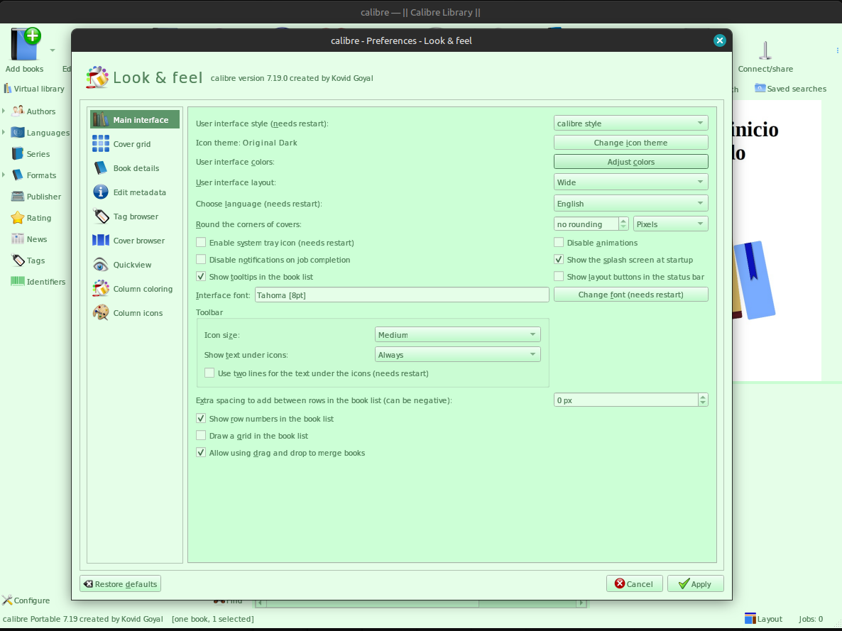Check Show layout buttons in status bar
Image resolution: width=842 pixels, height=631 pixels.
[x=559, y=277]
